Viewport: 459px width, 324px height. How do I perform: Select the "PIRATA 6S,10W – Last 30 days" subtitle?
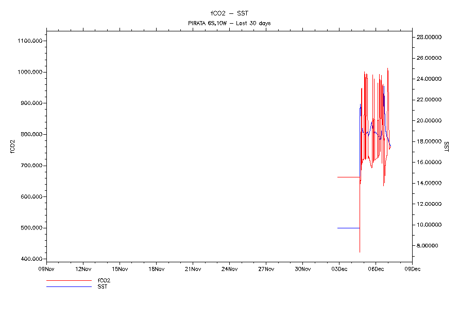tap(229, 23)
